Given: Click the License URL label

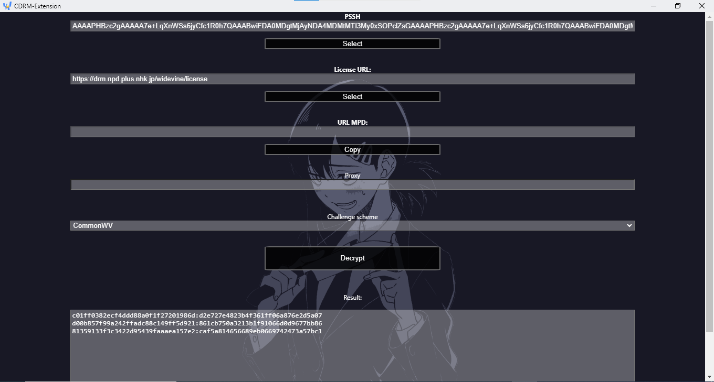Looking at the screenshot, I should (x=352, y=70).
